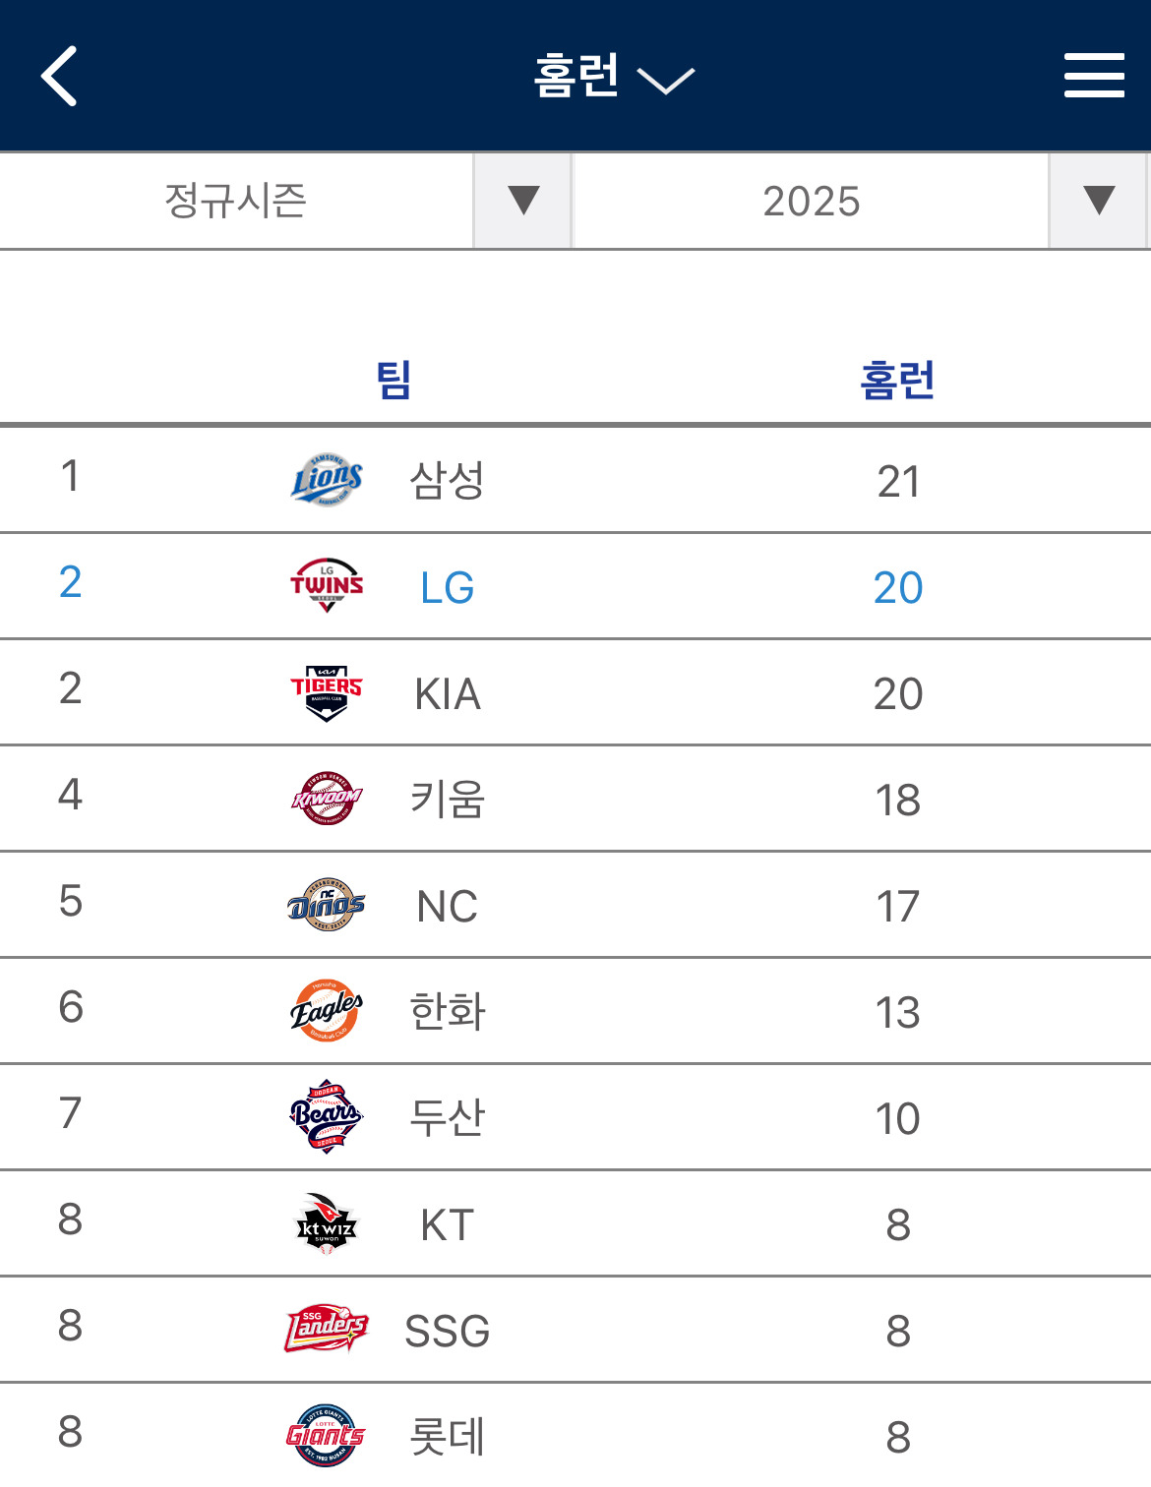Click the Kiwoom Heroes team logo

(x=327, y=799)
